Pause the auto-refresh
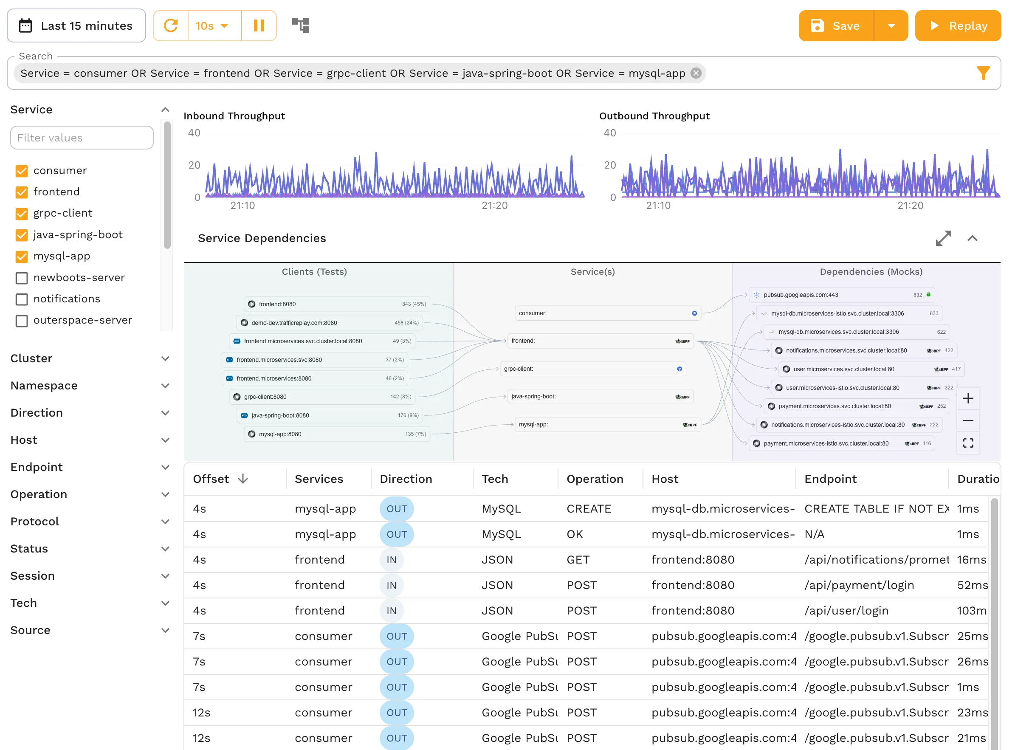The height and width of the screenshot is (750, 1015). (259, 25)
